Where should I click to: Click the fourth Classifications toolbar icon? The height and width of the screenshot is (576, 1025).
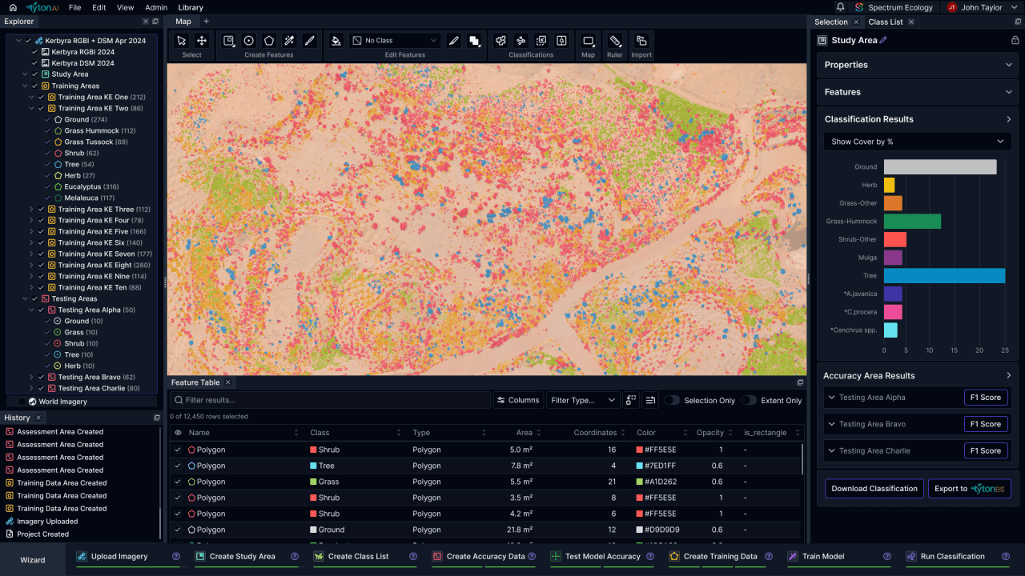click(561, 41)
